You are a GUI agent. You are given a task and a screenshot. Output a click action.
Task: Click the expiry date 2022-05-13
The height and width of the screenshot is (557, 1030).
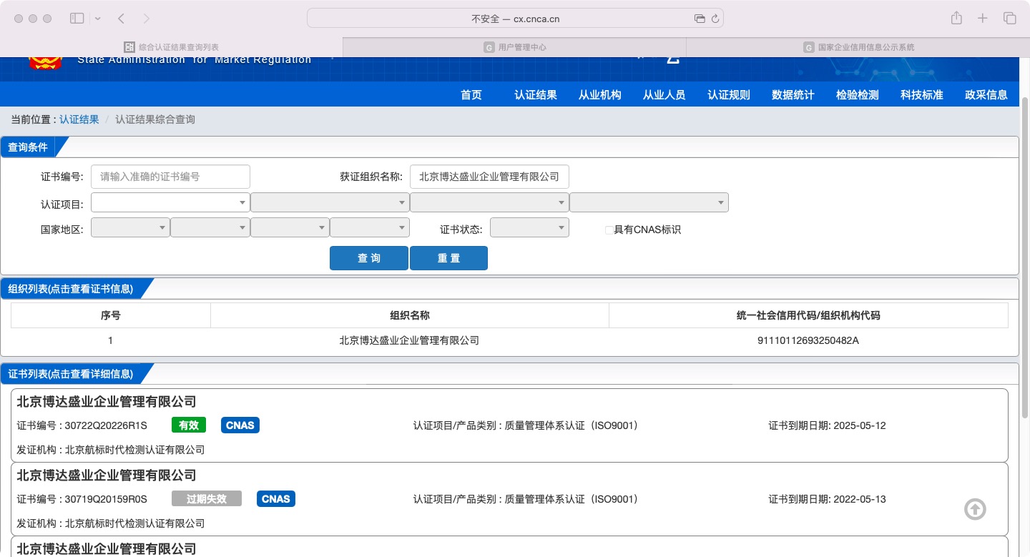pos(860,499)
